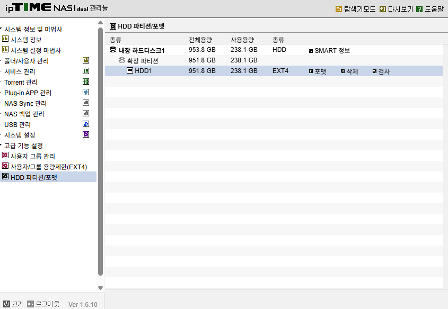
Task: Click the sidebar scroll down arrow
Action: [100, 288]
